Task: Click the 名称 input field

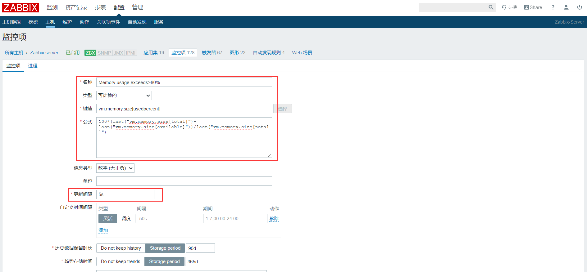Action: [184, 82]
